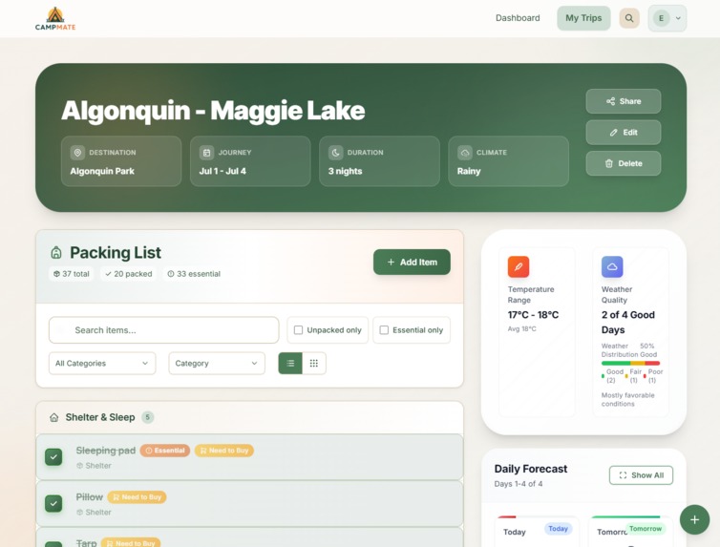Click the trip title Algonquin - Maggie Lake

click(213, 111)
